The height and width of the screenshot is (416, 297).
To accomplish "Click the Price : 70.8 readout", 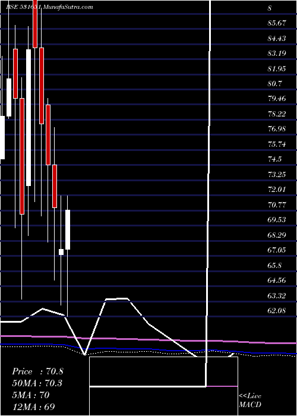I will (x=37, y=371).
